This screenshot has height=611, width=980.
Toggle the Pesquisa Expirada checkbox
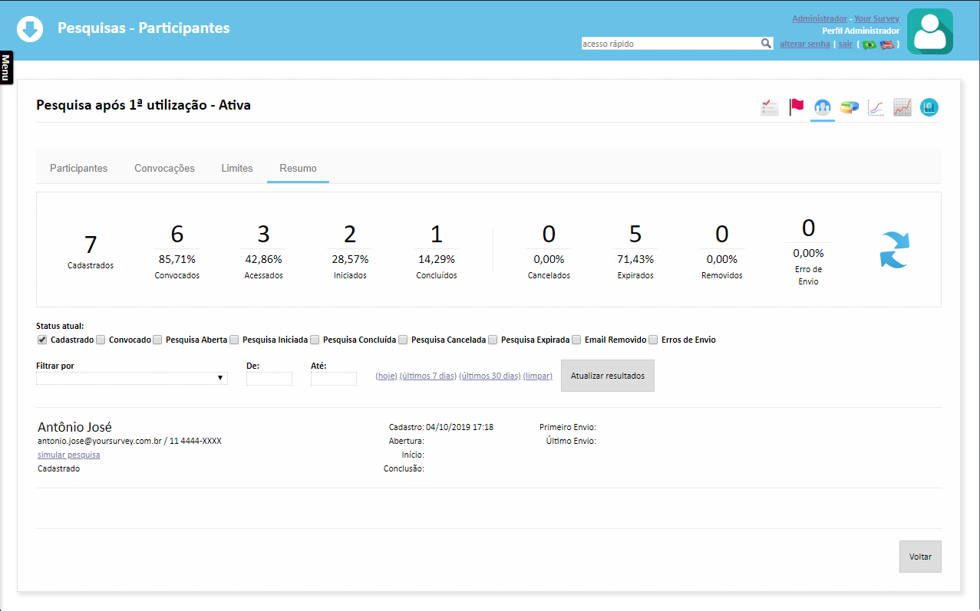point(493,340)
